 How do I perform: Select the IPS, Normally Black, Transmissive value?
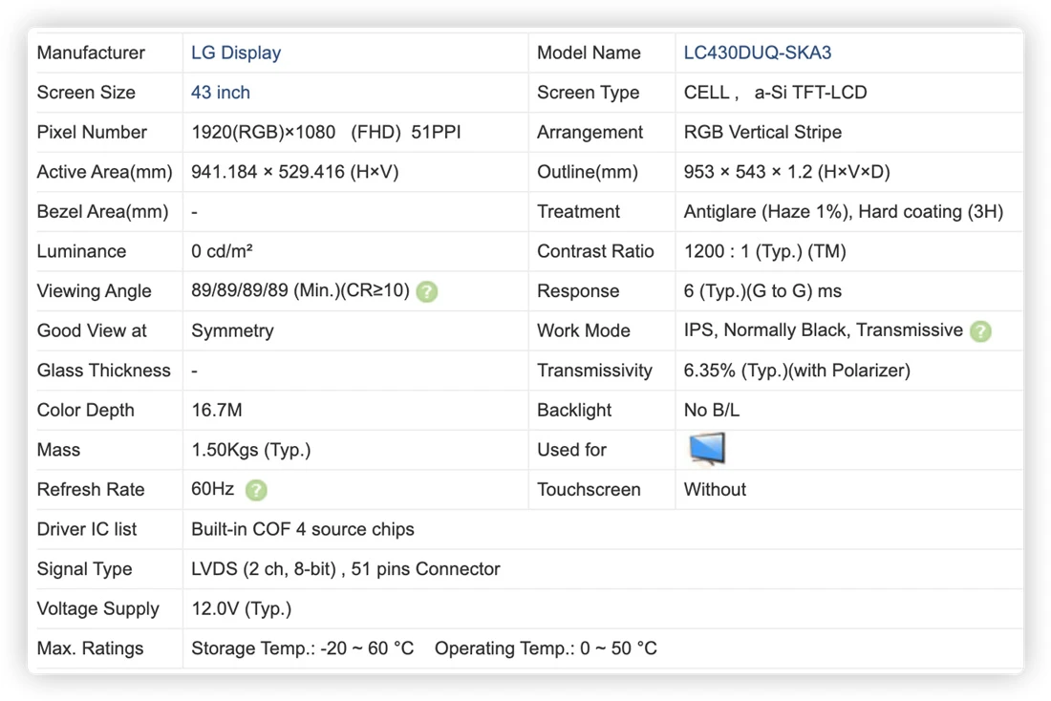[823, 330]
